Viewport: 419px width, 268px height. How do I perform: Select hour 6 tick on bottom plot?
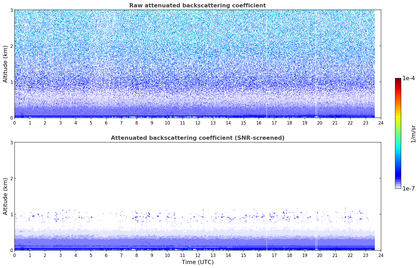click(x=106, y=255)
